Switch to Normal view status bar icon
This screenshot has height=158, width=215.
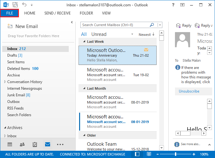click(x=137, y=154)
